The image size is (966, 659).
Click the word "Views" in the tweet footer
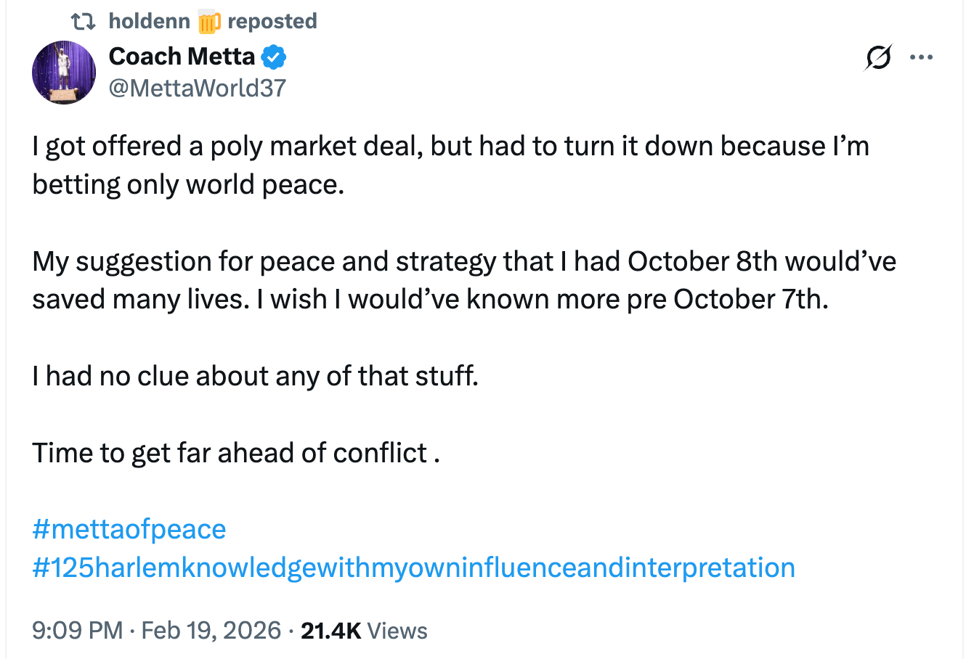[397, 630]
